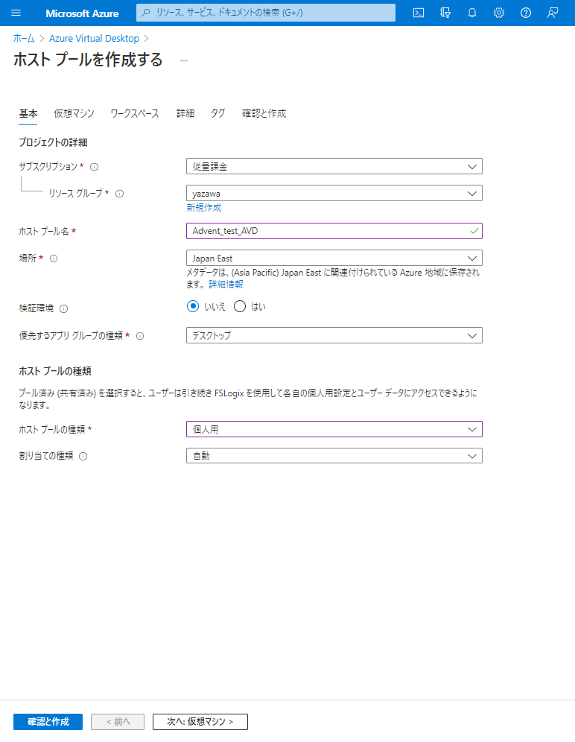575x742 pixels.
Task: Open the リソース グループ dropdown showing yazawa
Action: click(x=334, y=193)
